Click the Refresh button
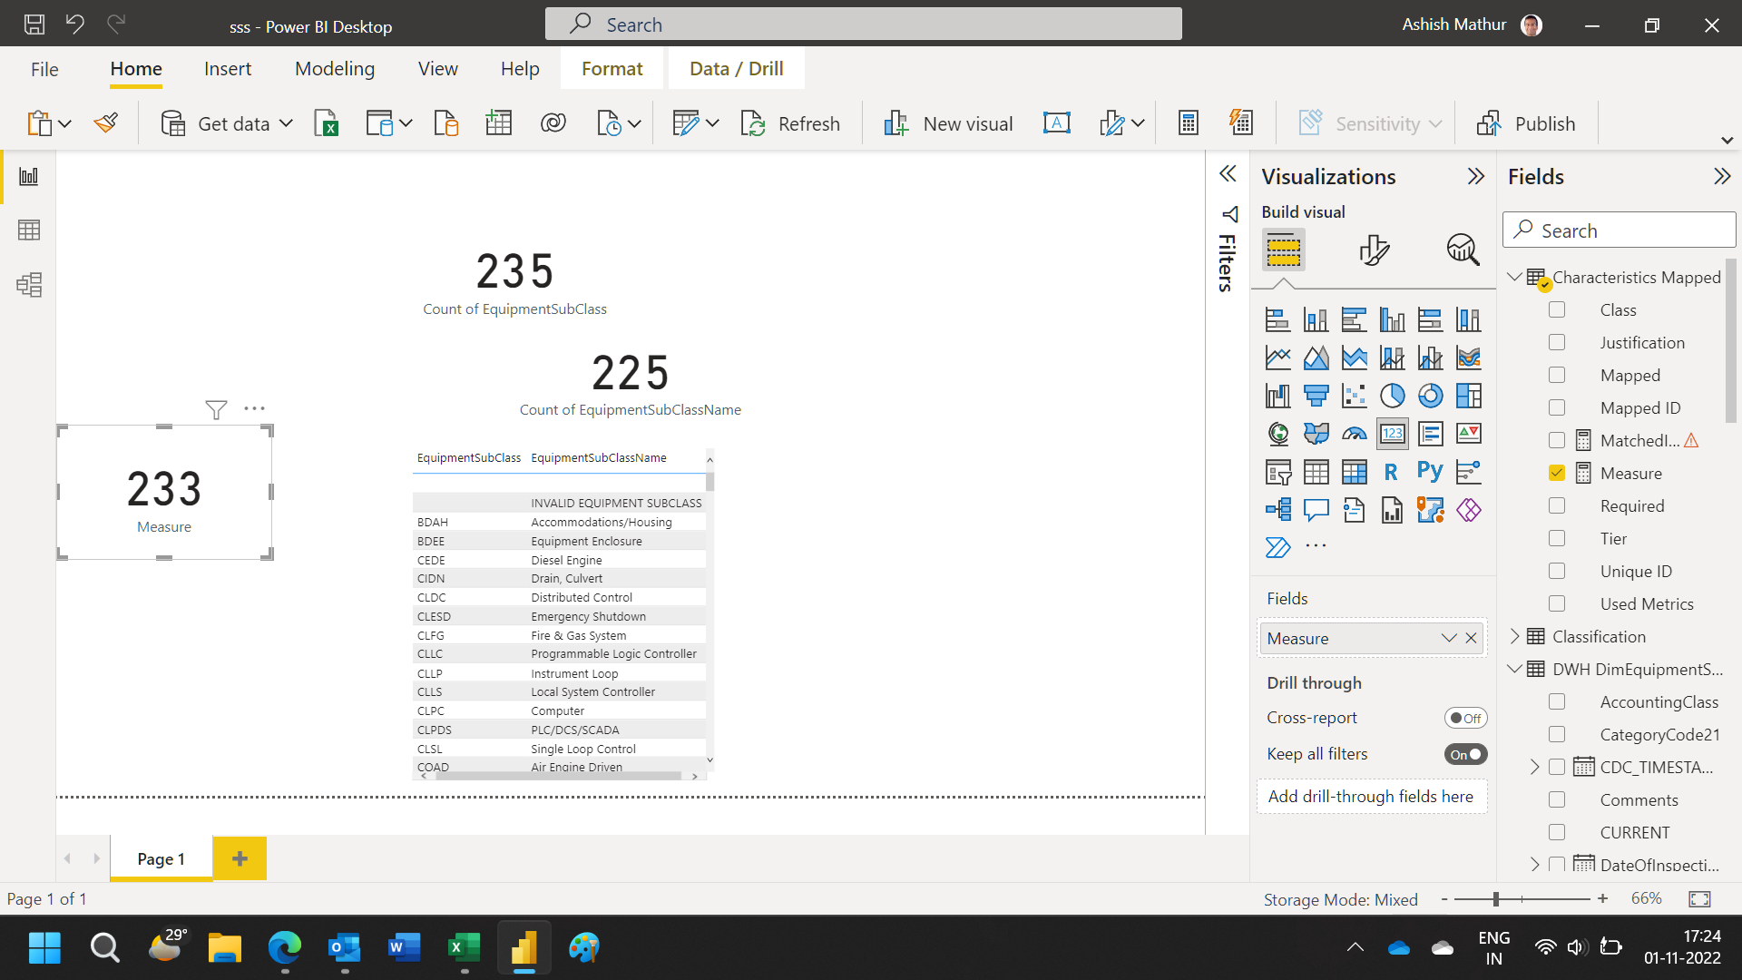The image size is (1742, 980). point(790,123)
